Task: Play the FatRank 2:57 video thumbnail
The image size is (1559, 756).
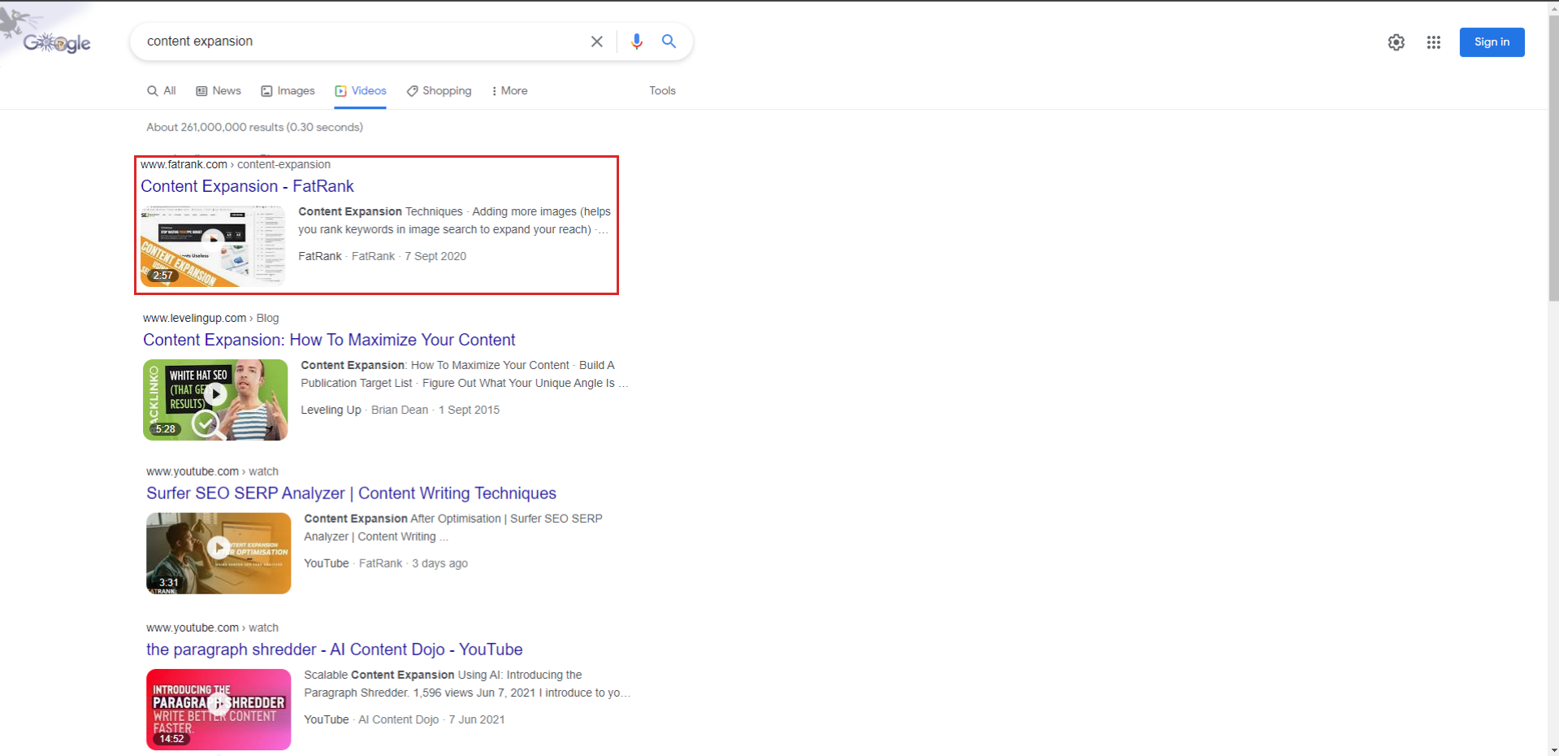Action: (x=213, y=246)
